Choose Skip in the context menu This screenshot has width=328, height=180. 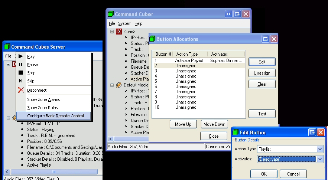click(x=31, y=81)
